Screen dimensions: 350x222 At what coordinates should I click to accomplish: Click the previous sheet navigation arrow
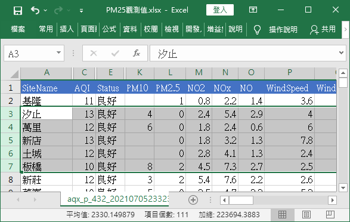coord(18,199)
